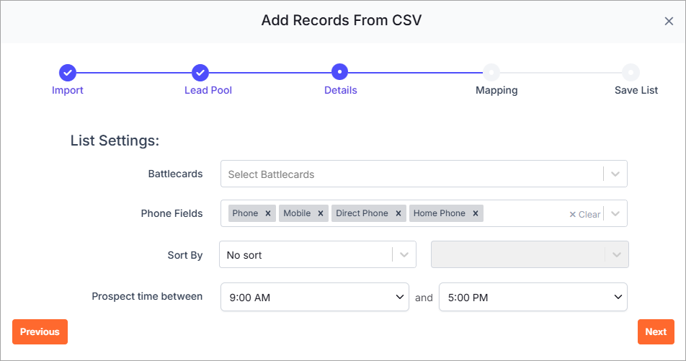
Task: Click the Lead Pool step checkmark circle
Action: [x=200, y=73]
